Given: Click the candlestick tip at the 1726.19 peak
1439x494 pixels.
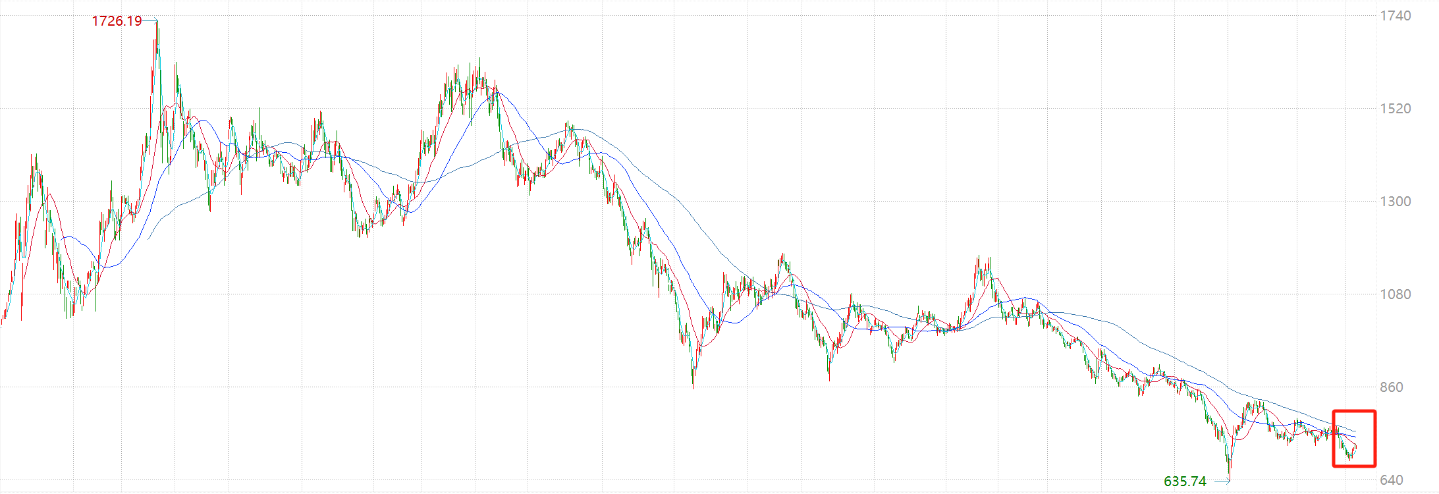Looking at the screenshot, I should click(x=157, y=22).
